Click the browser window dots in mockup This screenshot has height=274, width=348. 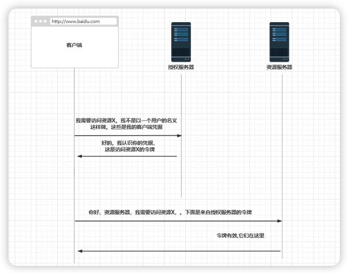pyautogui.click(x=40, y=21)
